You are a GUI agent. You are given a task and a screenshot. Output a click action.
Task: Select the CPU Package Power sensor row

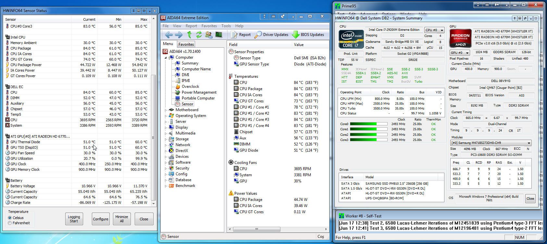77,65
